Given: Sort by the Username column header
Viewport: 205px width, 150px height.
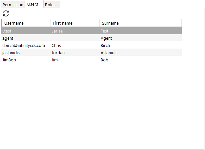Looking at the screenshot, I should pyautogui.click(x=26, y=23).
